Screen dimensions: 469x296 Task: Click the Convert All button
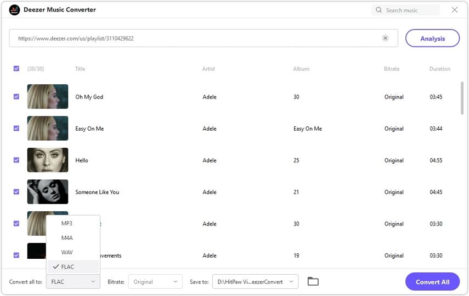(432, 282)
